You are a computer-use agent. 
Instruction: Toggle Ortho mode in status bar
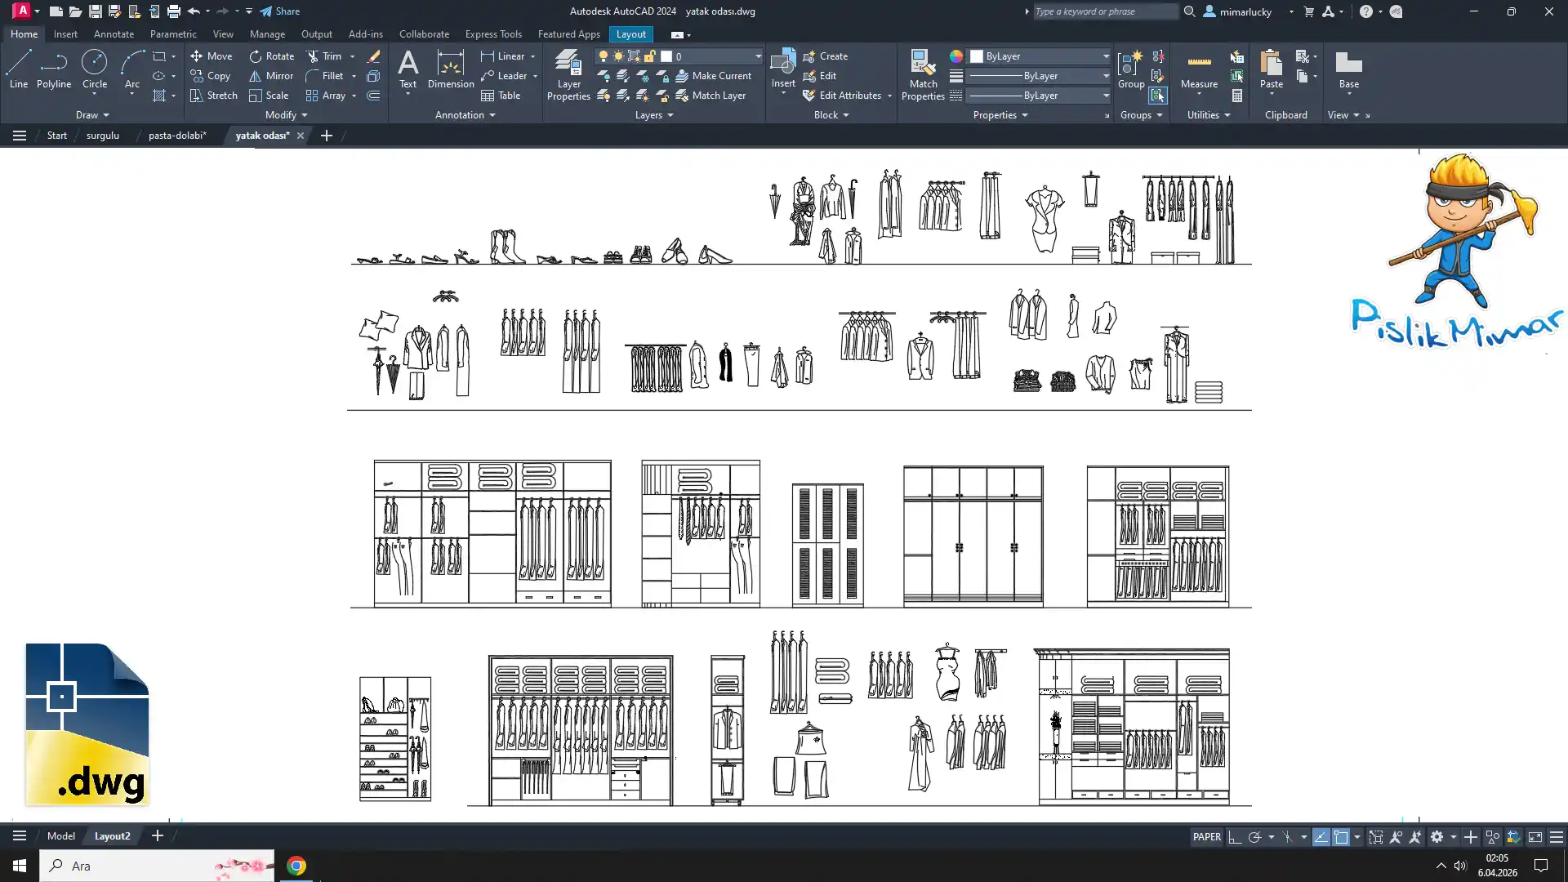pos(1235,837)
